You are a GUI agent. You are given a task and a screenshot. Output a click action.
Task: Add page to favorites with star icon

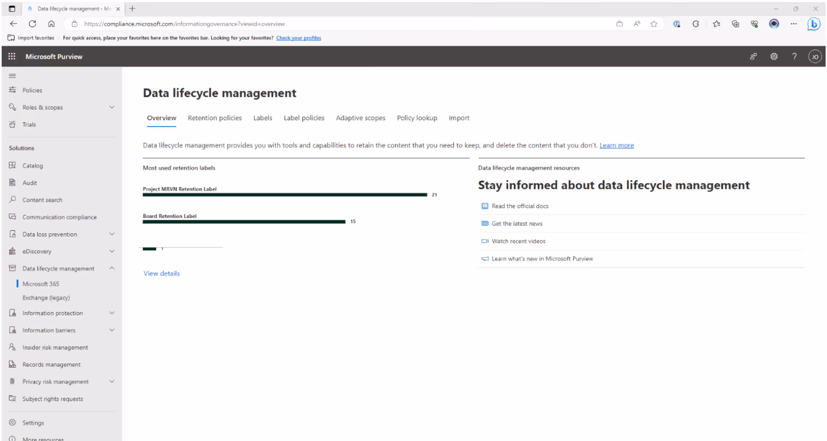654,24
